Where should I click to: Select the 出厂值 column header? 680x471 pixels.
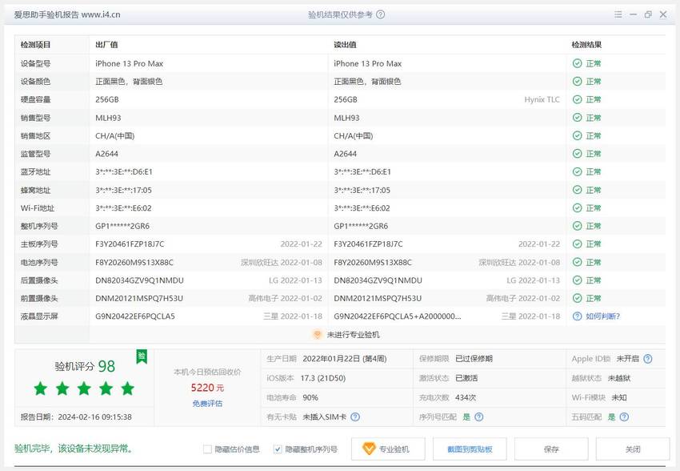[x=106, y=45]
